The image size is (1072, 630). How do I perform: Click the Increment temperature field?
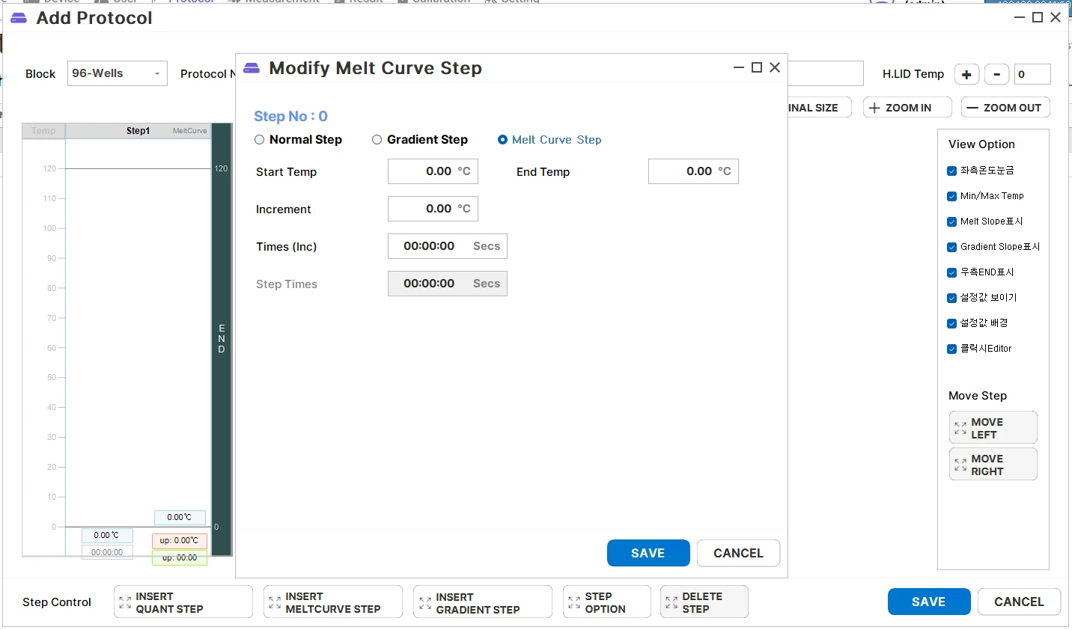(433, 209)
